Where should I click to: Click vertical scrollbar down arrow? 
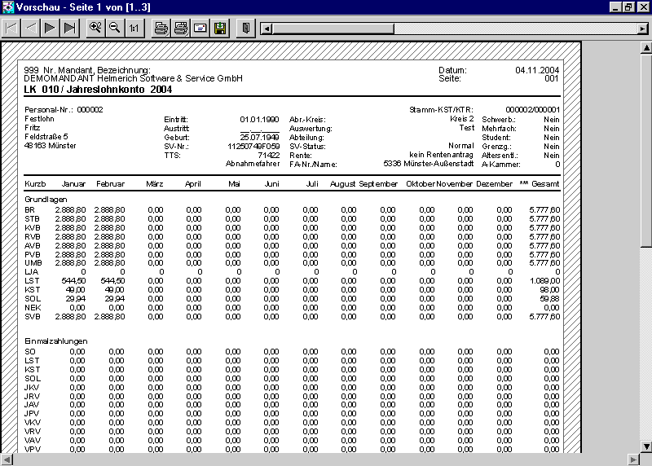click(x=646, y=447)
